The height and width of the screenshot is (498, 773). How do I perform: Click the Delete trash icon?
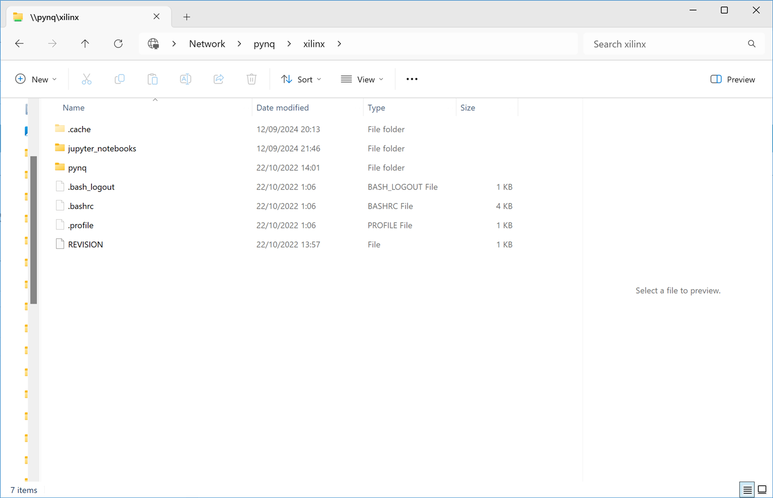251,80
